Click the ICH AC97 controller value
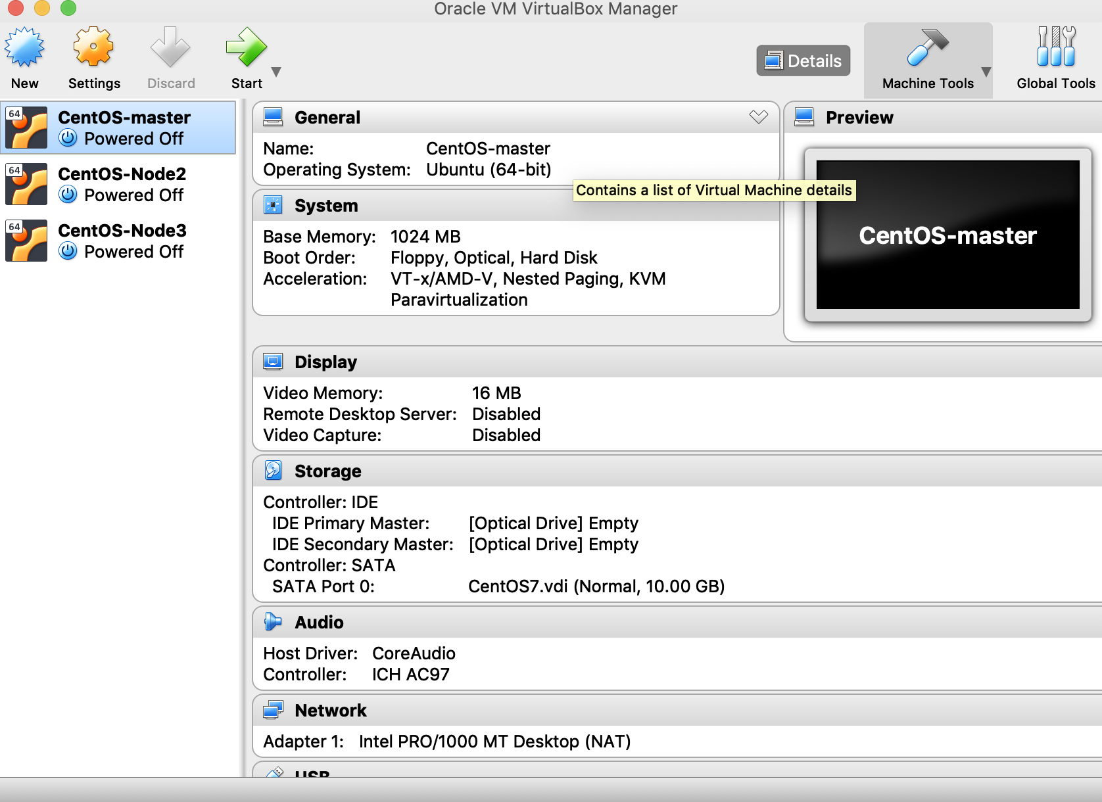Viewport: 1102px width, 802px height. click(x=411, y=674)
